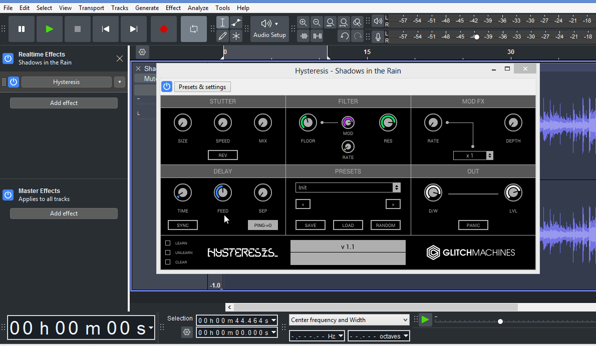596x346 pixels.
Task: Click the RANDOM preset button
Action: coord(385,225)
